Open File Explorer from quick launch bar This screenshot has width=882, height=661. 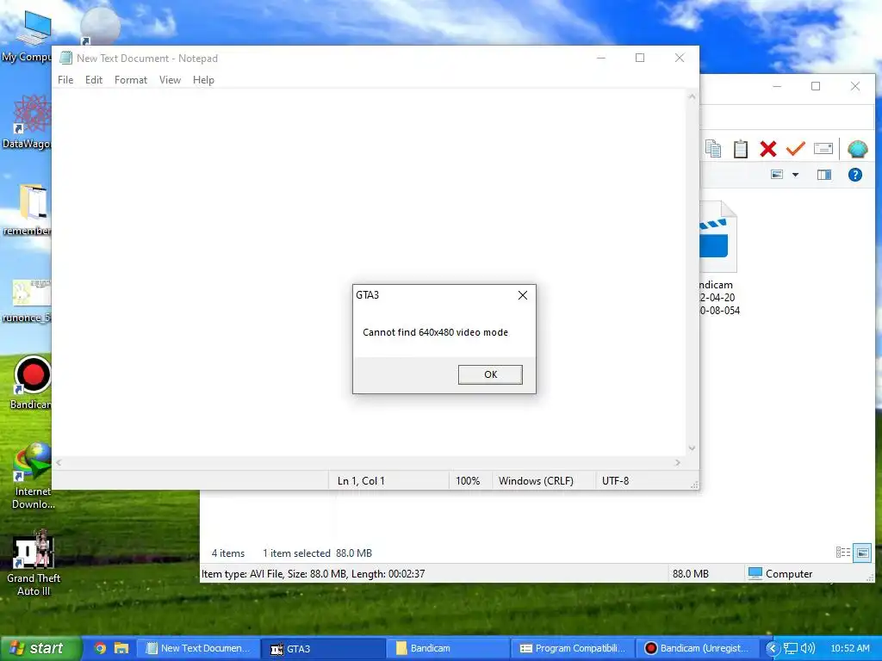pos(121,648)
